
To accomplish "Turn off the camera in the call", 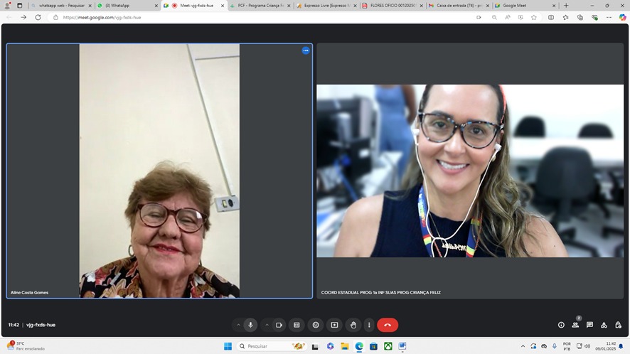I will (x=279, y=325).
